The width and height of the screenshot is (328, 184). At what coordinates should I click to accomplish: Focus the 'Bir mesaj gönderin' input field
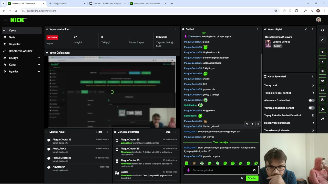pos(221,170)
